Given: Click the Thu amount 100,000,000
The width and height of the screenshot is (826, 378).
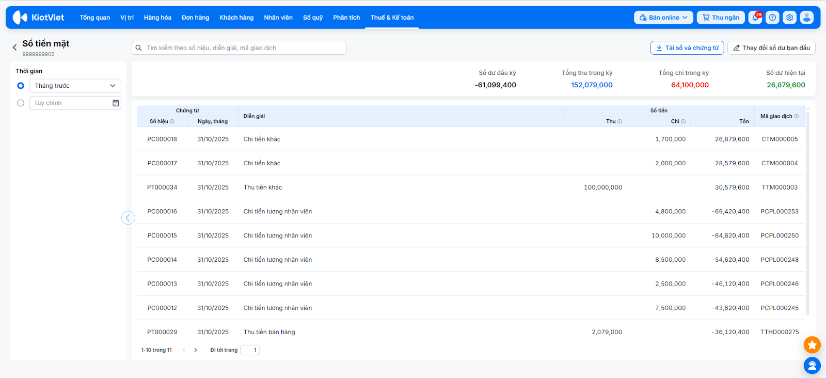Looking at the screenshot, I should pyautogui.click(x=603, y=187).
